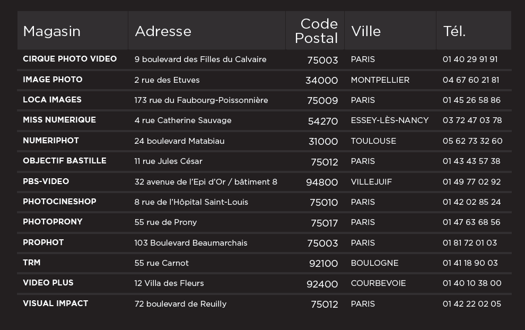Click address 103 Boulevard Beaumarchais
Screen dimensions: 525x330
[x=191, y=243]
